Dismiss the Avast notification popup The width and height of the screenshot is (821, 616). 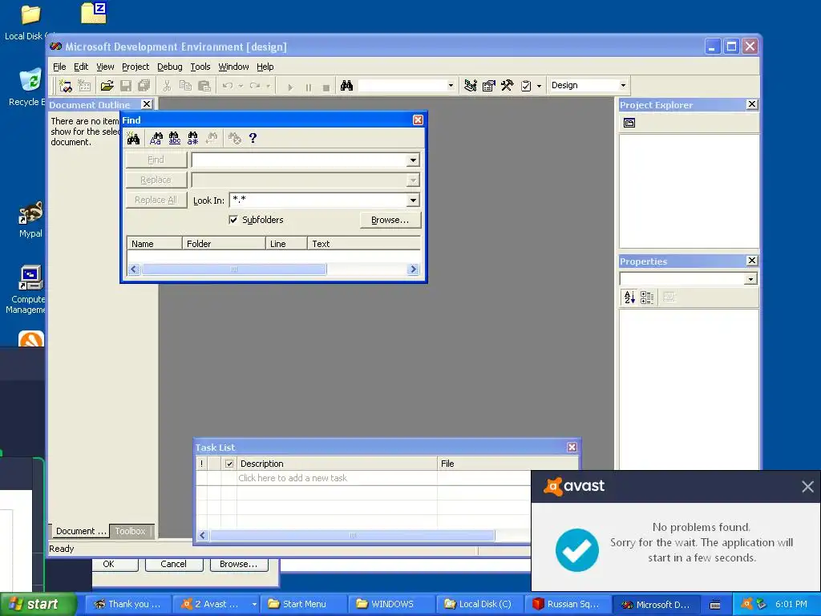coord(807,487)
